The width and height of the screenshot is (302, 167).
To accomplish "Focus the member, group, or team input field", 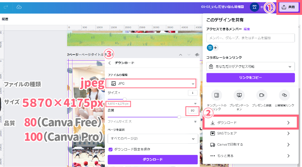I will coord(250,38).
